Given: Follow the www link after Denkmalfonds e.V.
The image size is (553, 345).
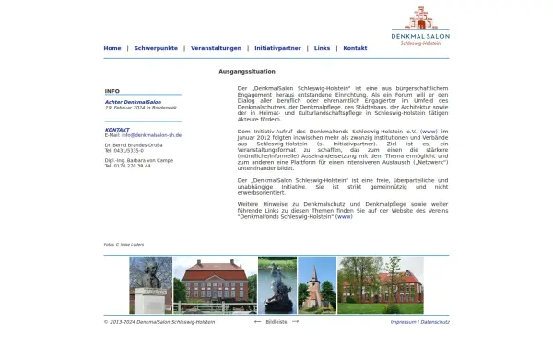Looking at the screenshot, I should (429, 132).
